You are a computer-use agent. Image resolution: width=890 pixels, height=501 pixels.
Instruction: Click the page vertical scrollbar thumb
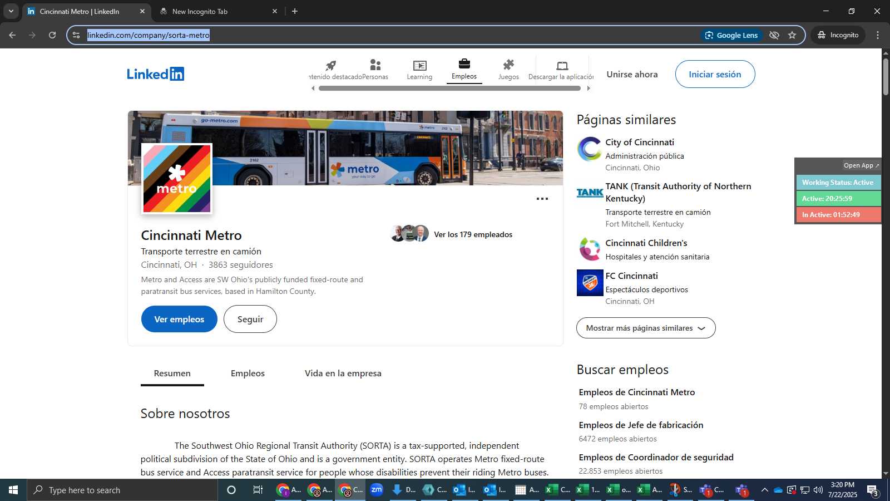point(886,76)
